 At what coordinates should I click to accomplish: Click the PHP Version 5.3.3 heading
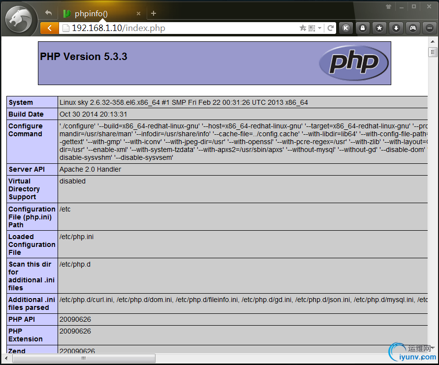tap(84, 57)
